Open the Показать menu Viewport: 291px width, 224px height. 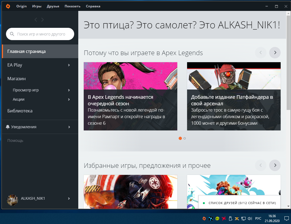point(72,6)
